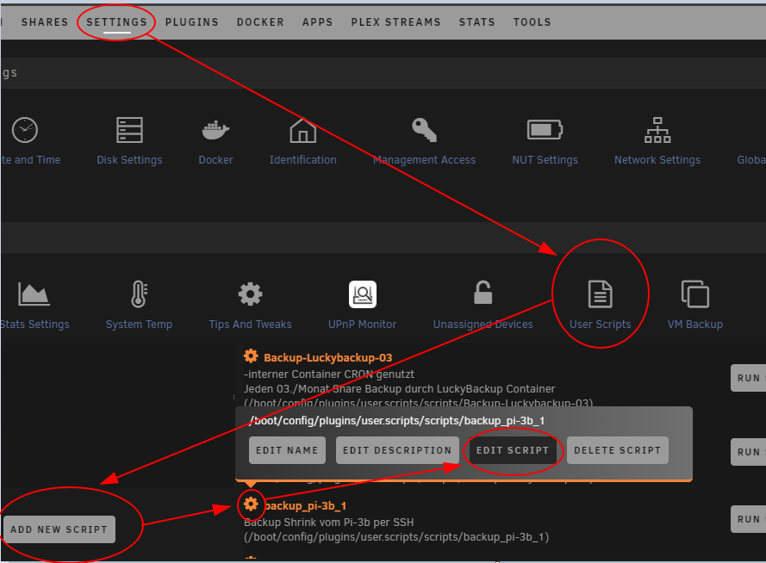Click the popup path ending backup_pi-3b_1
This screenshot has width=766, height=563.
click(x=396, y=421)
